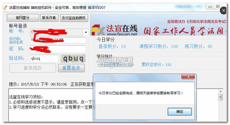
Task: Confirm the dialog with 确定 button
Action: point(179,112)
